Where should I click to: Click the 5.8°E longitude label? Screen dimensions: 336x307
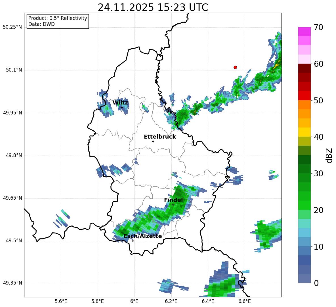coord(98,301)
